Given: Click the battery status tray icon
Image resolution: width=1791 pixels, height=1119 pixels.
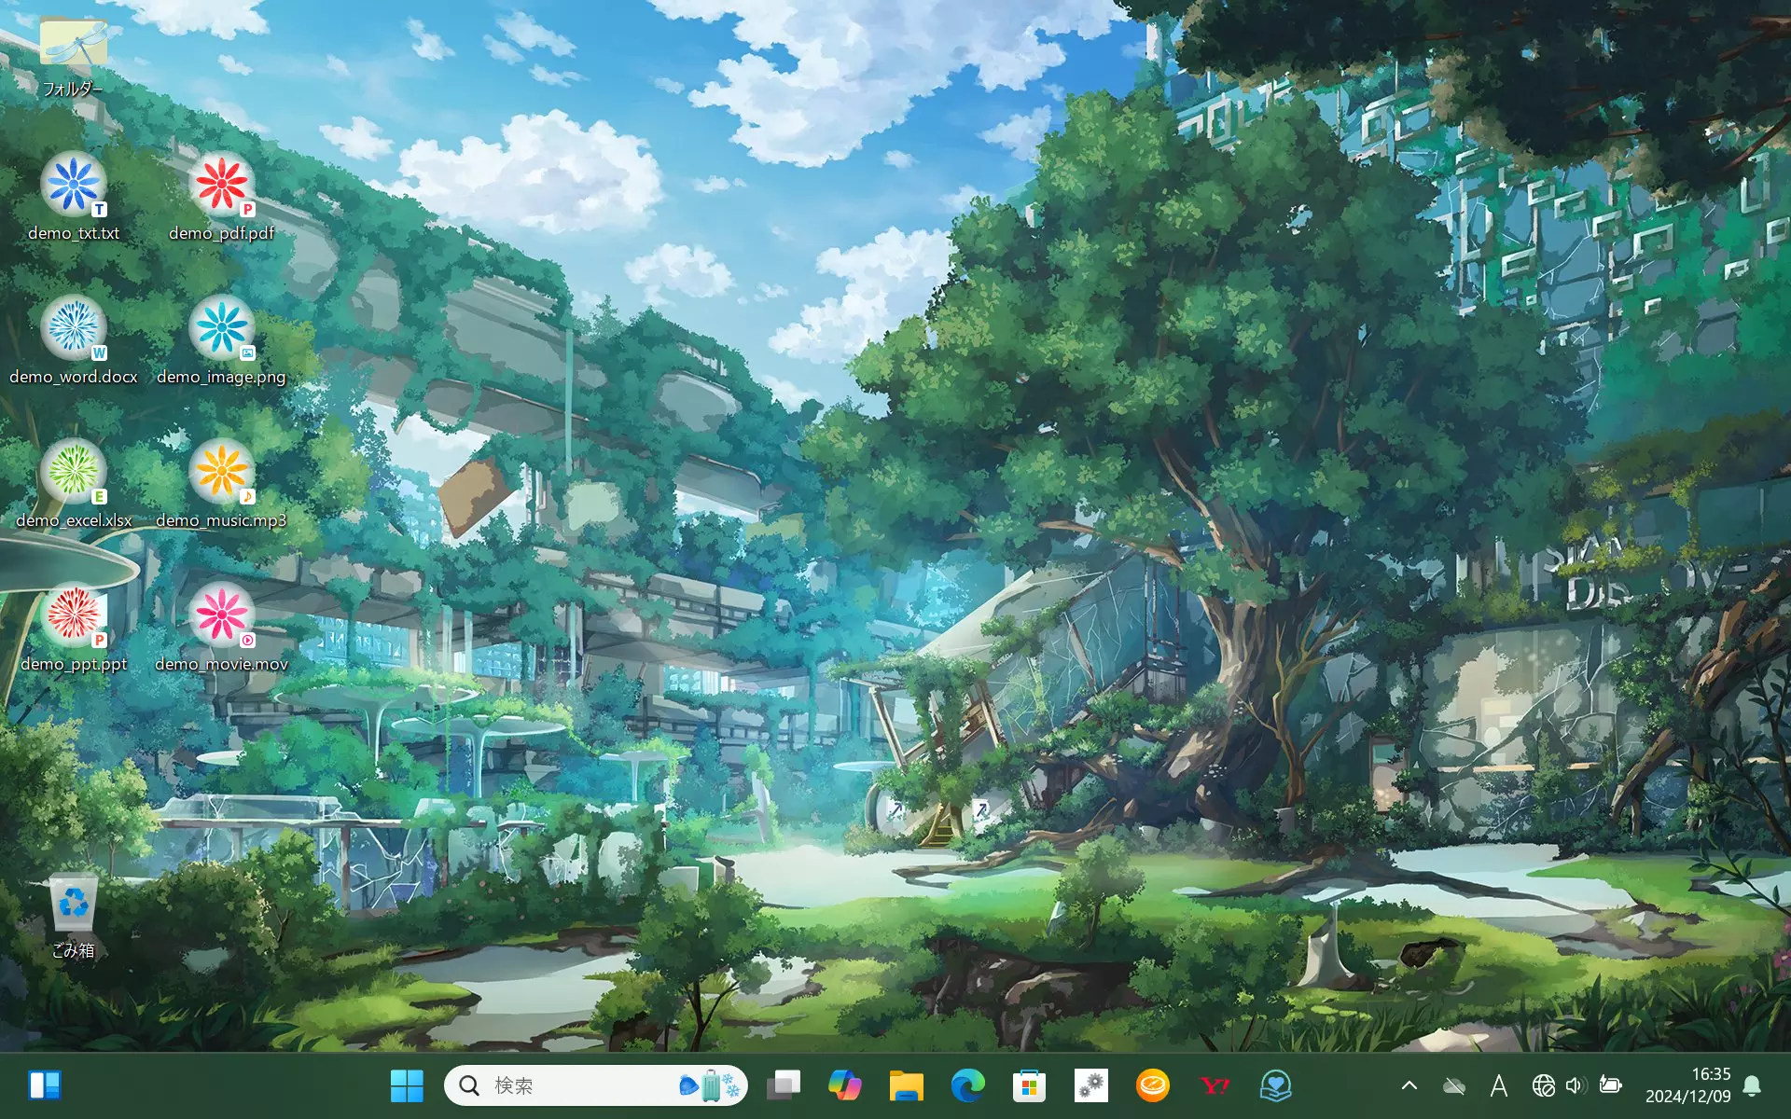Looking at the screenshot, I should pyautogui.click(x=1610, y=1084).
